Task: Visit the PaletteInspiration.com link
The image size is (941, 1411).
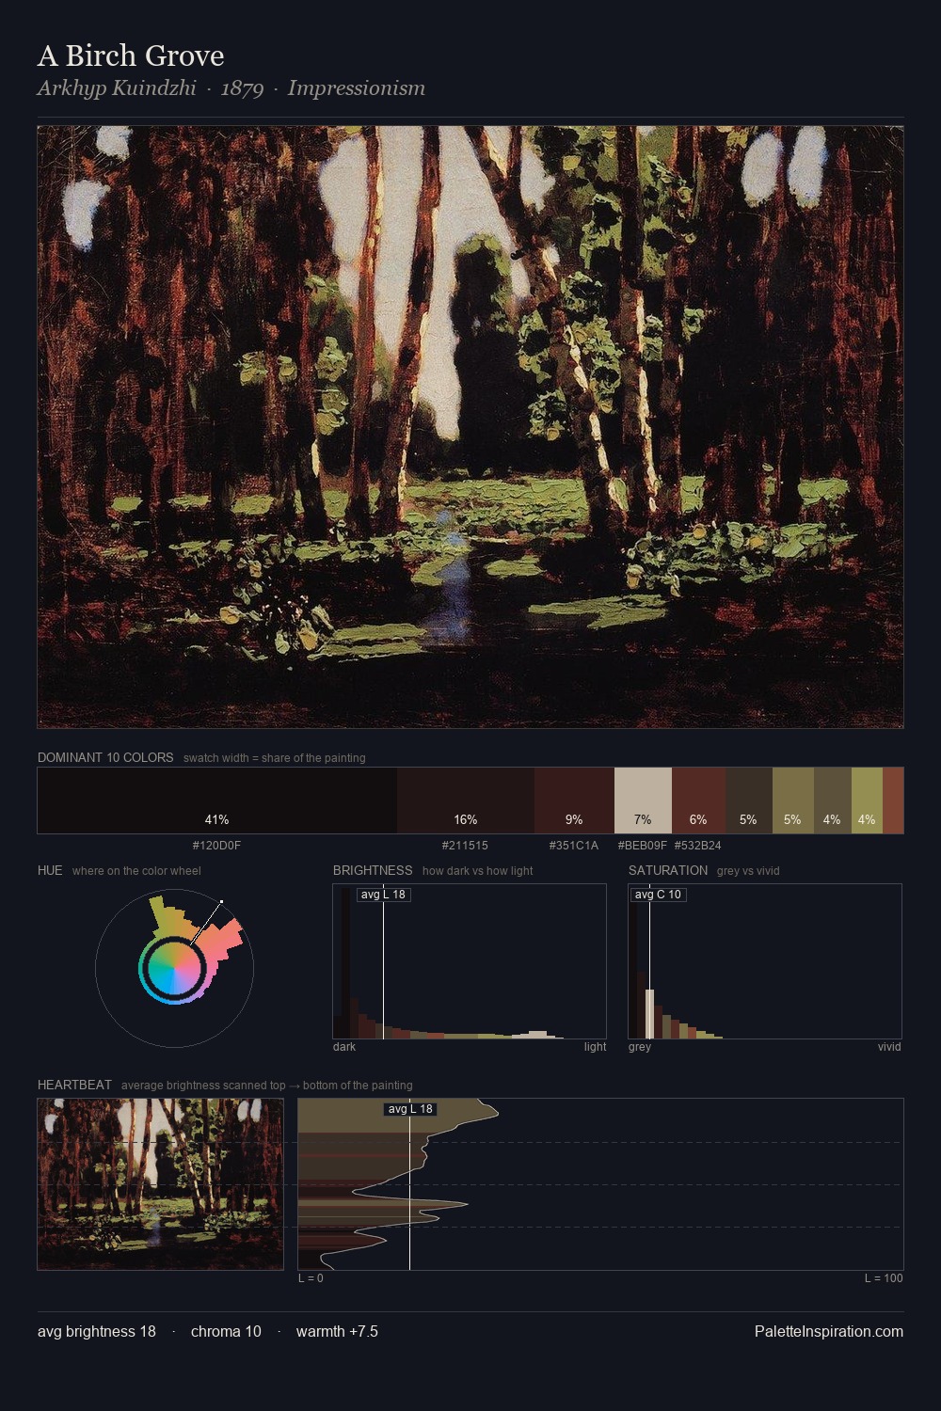Action: (829, 1331)
